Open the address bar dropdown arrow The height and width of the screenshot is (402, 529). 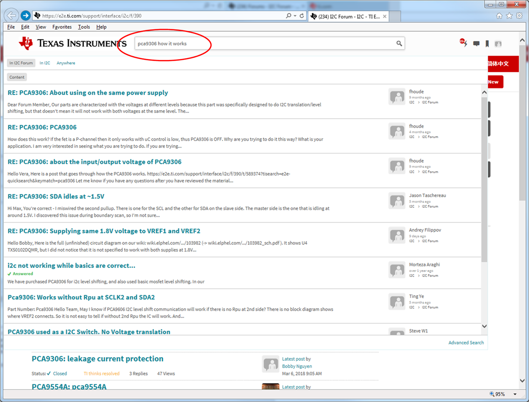(x=295, y=15)
